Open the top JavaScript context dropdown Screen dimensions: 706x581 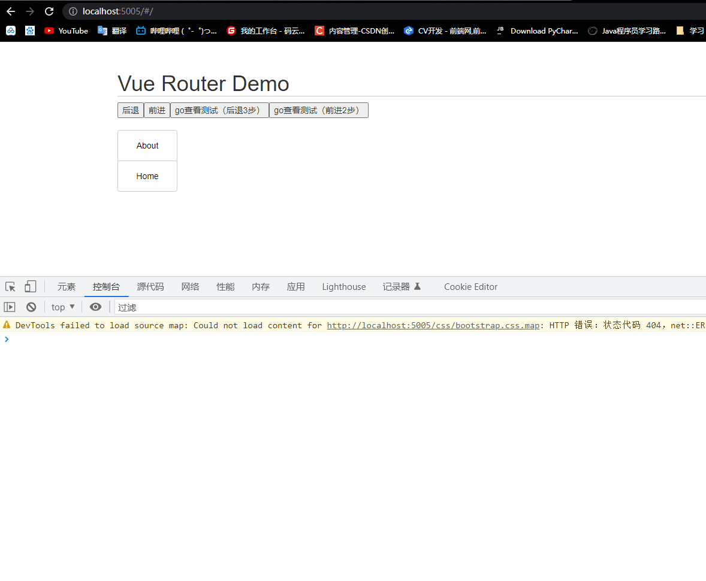[x=62, y=307]
